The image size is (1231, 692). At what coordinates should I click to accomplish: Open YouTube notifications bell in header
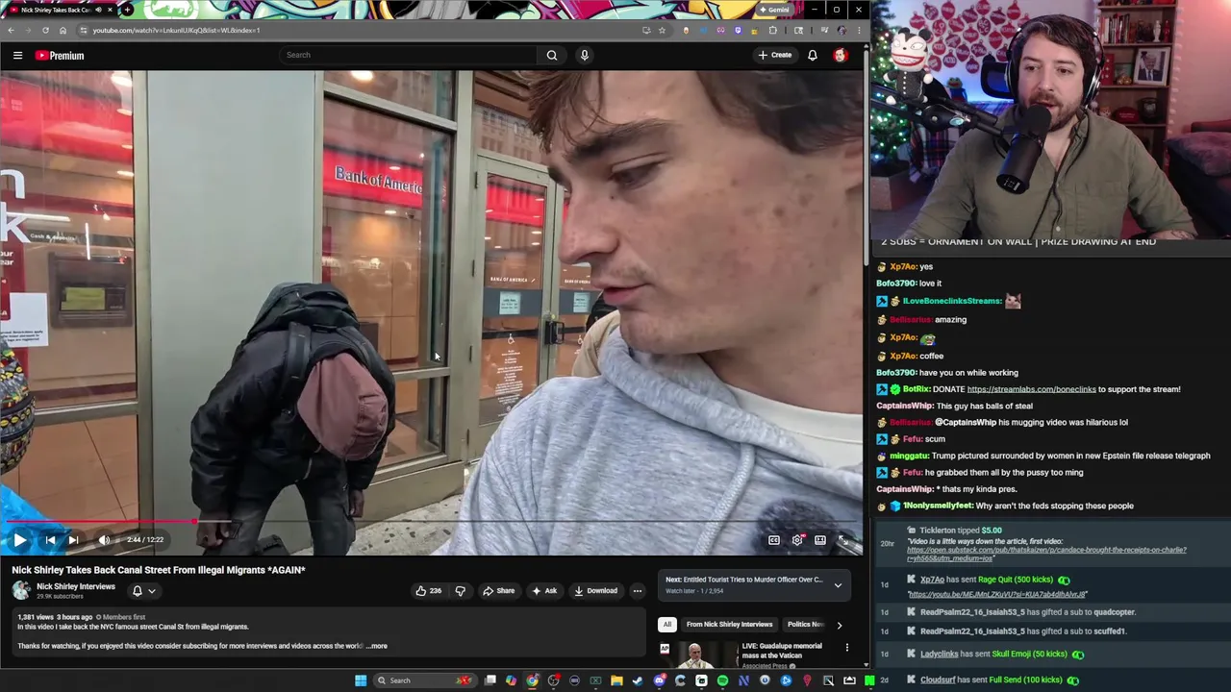click(x=813, y=55)
